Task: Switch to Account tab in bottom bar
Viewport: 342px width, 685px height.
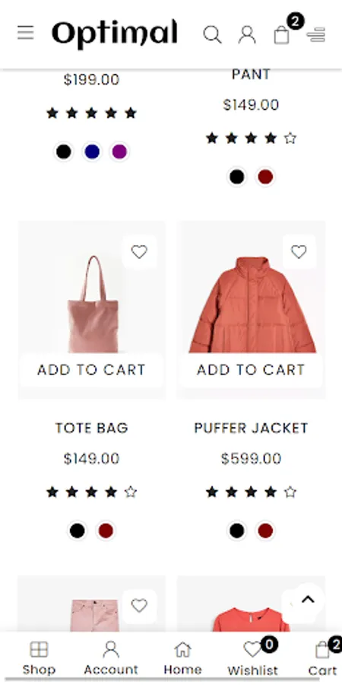Action: point(111,658)
